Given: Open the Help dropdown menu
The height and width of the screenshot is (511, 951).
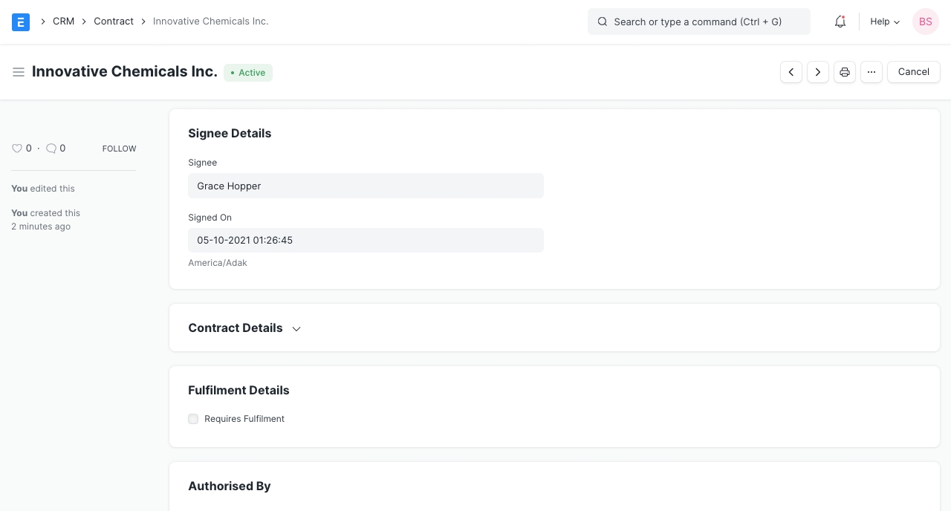Looking at the screenshot, I should 885,22.
